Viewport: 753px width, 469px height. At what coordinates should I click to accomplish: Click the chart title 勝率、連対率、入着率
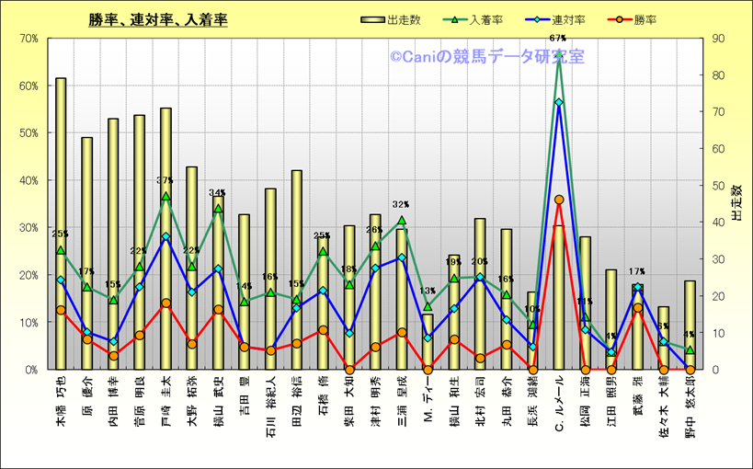[x=158, y=19]
